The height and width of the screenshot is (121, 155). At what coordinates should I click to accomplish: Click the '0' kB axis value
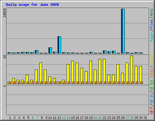point(5,86)
